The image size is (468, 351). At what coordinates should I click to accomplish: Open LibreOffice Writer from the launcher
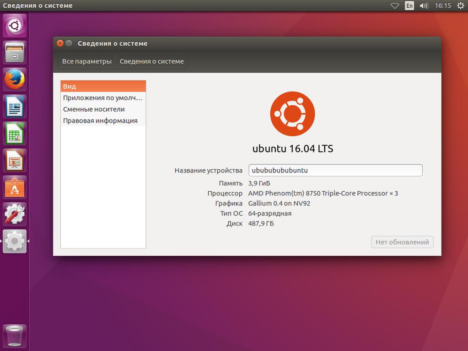click(15, 107)
